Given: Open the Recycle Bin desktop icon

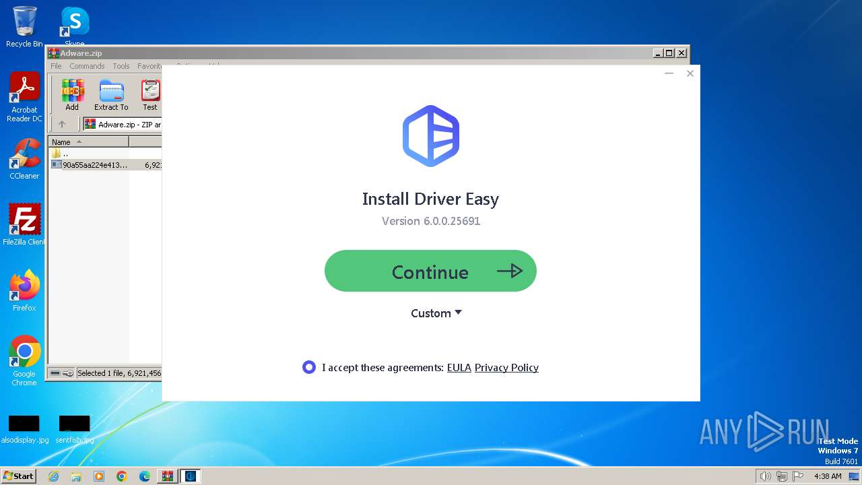Looking at the screenshot, I should tap(24, 27).
